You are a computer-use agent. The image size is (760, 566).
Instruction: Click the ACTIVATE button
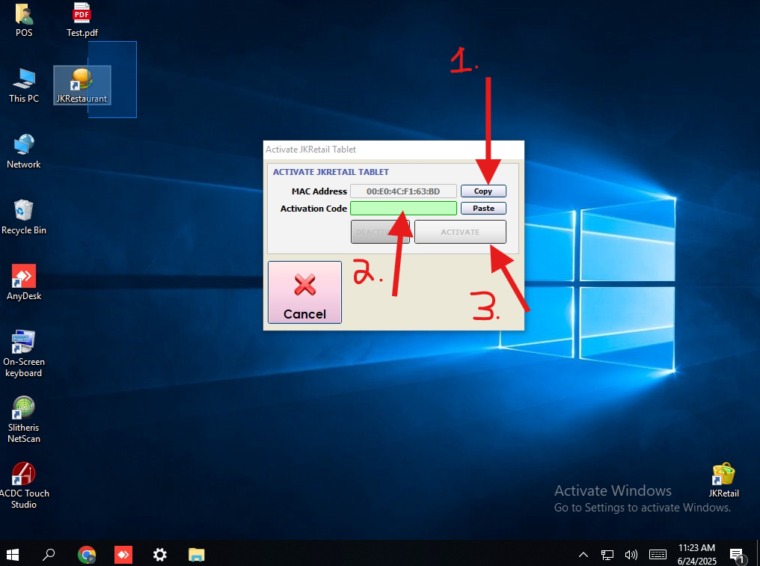(460, 232)
